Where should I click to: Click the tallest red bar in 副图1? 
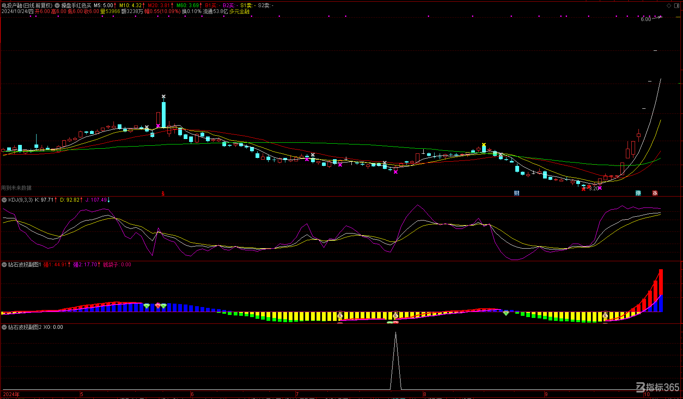(x=661, y=282)
